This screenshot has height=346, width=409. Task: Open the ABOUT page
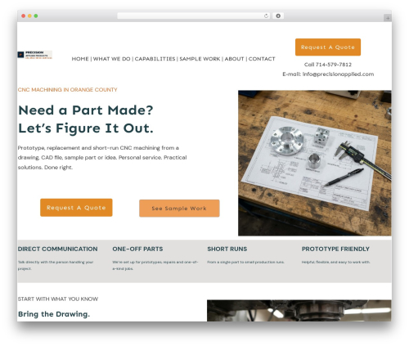(x=234, y=59)
